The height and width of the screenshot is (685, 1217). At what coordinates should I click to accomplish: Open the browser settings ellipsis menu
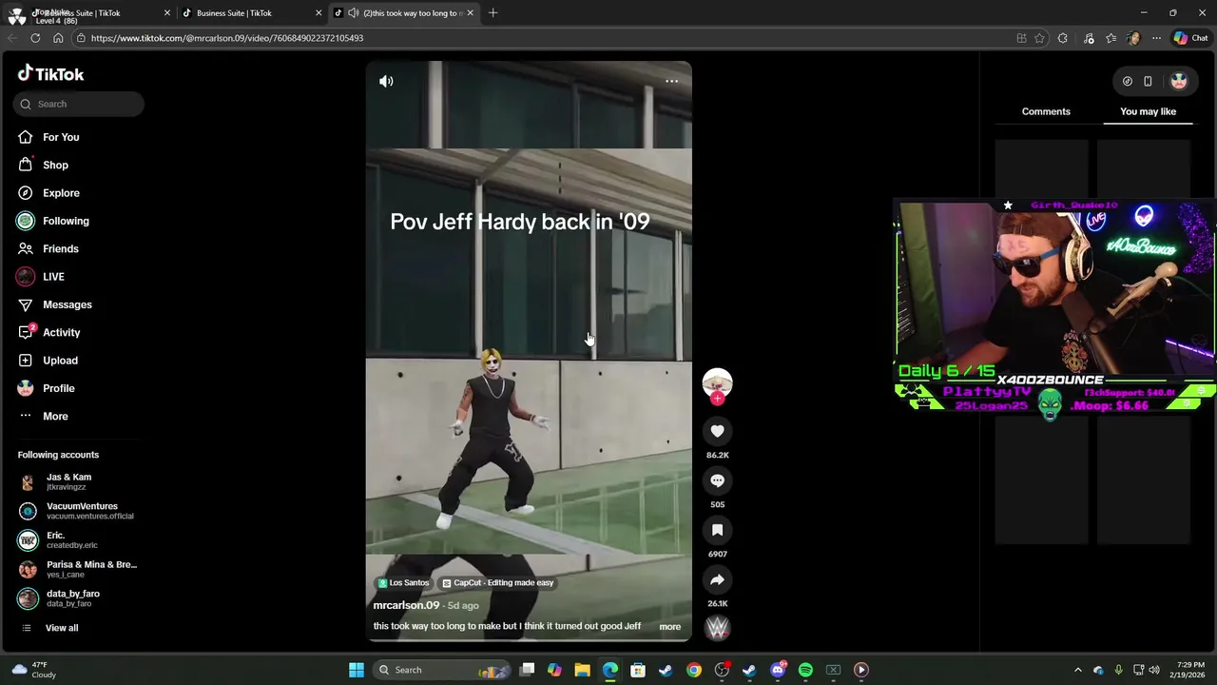tap(1156, 38)
